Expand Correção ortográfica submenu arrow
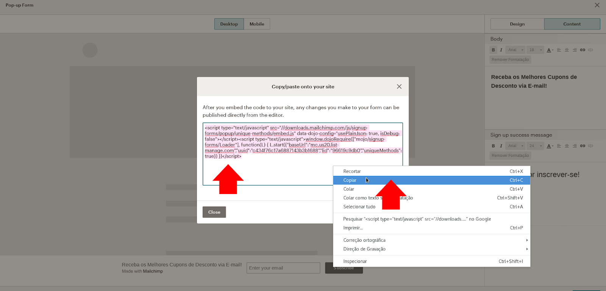The image size is (606, 291). tap(527, 240)
